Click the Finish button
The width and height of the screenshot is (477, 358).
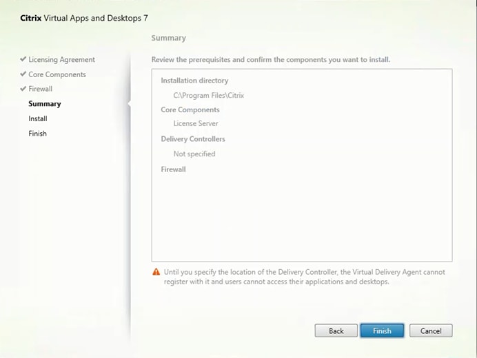[382, 330]
